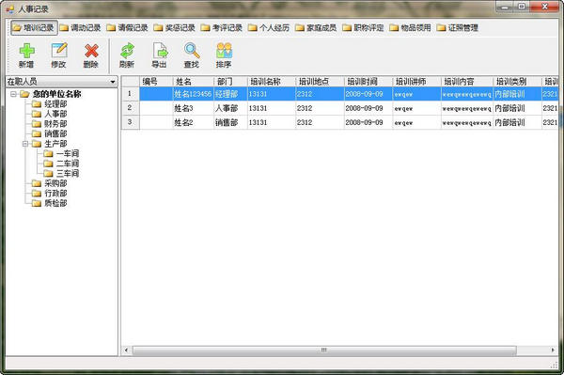Viewport: 564px width, 375px height.
Task: Click the 姓名3 name cell
Action: (x=193, y=108)
